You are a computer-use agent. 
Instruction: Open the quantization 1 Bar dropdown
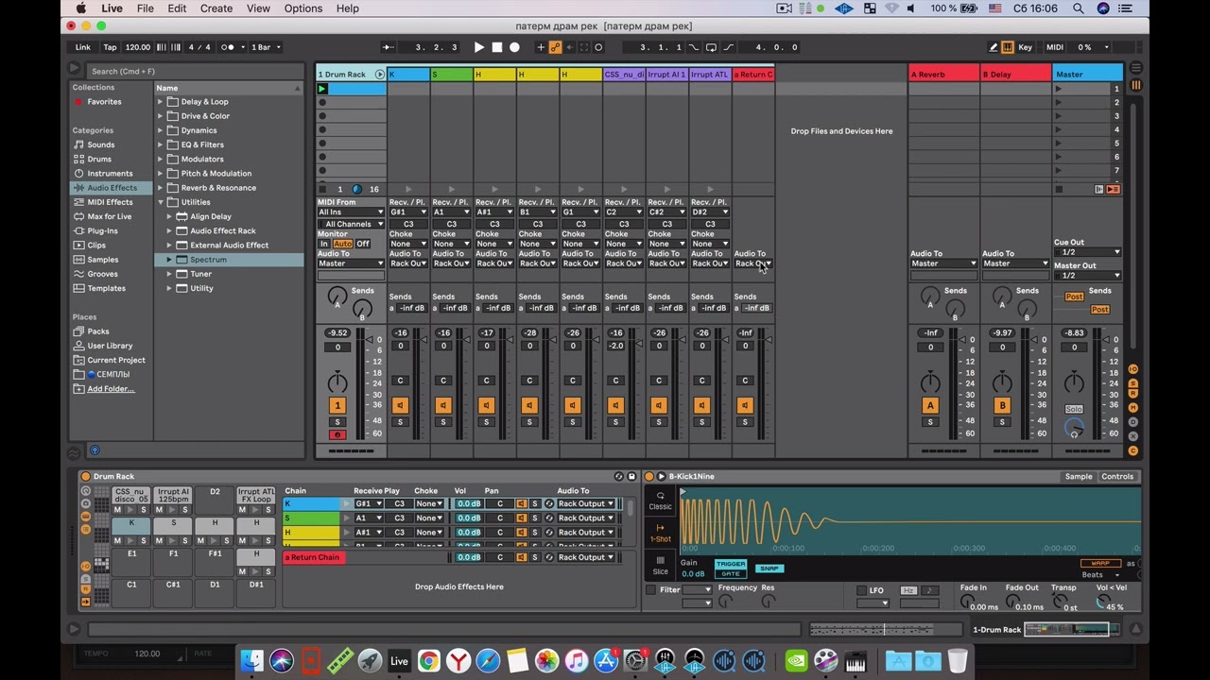[x=267, y=47]
